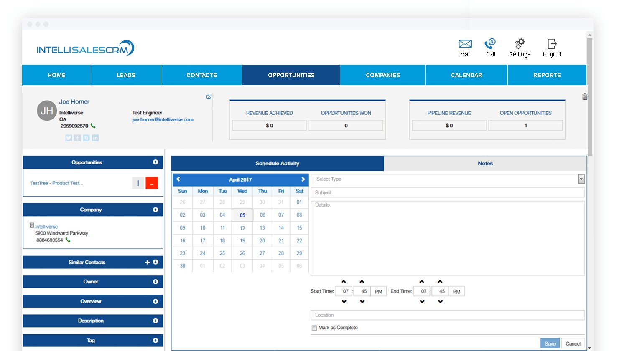Toggle Start Time PM button
627x351 pixels.
tap(378, 292)
